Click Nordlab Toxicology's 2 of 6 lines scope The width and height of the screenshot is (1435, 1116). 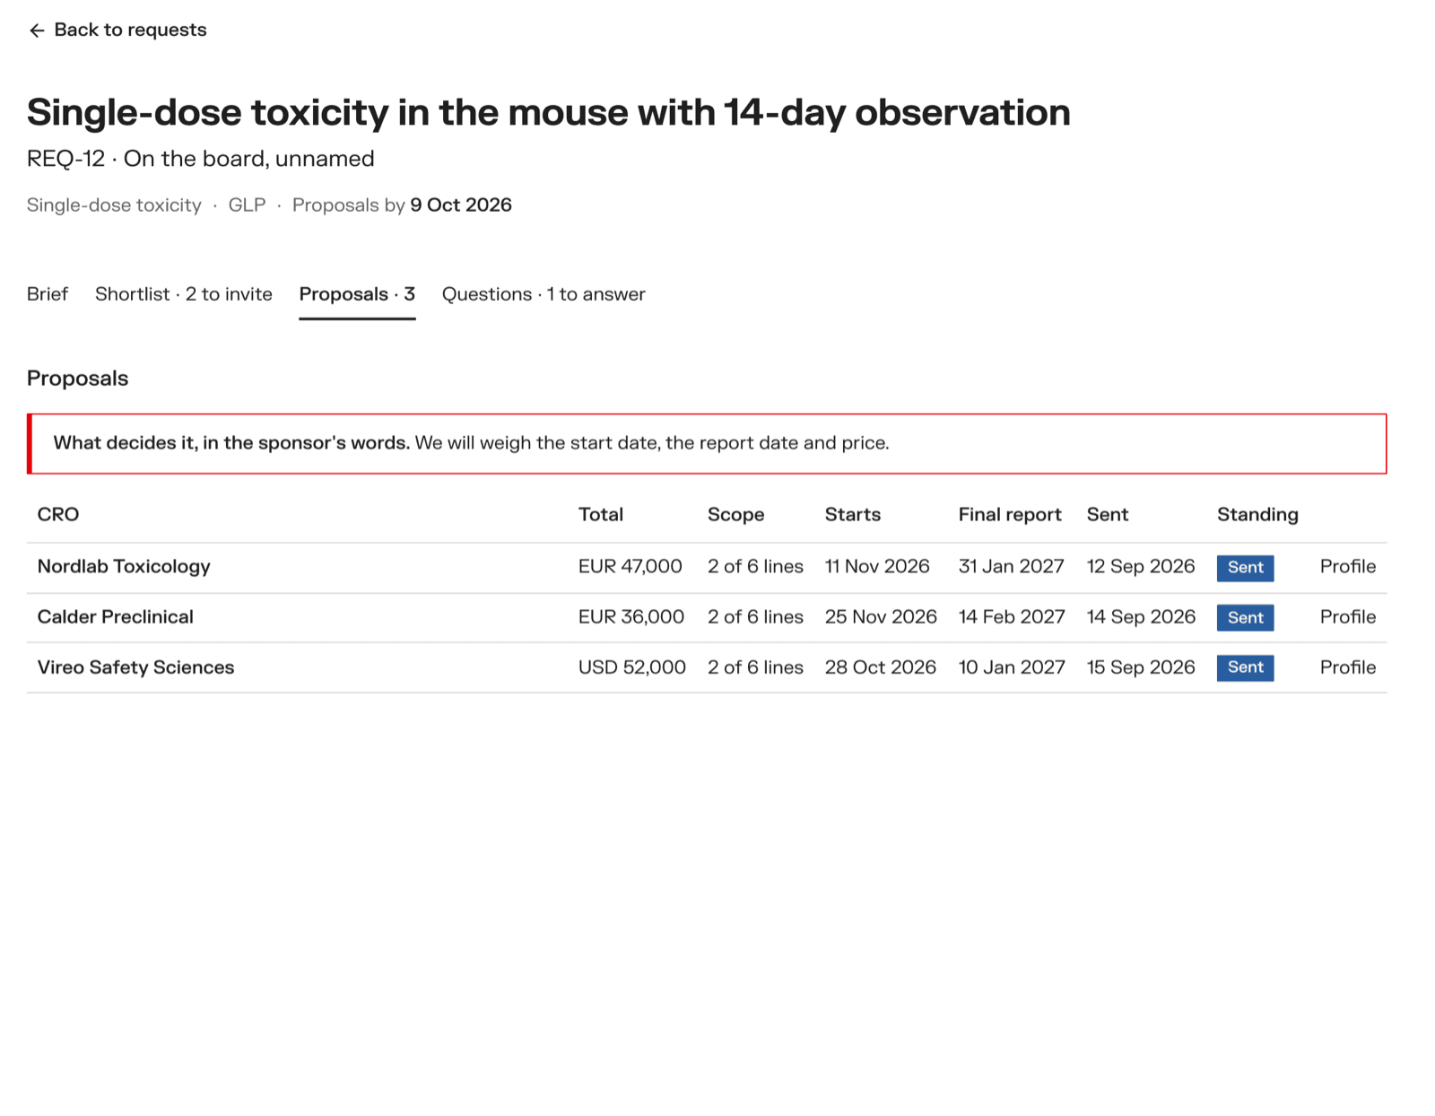pyautogui.click(x=755, y=567)
